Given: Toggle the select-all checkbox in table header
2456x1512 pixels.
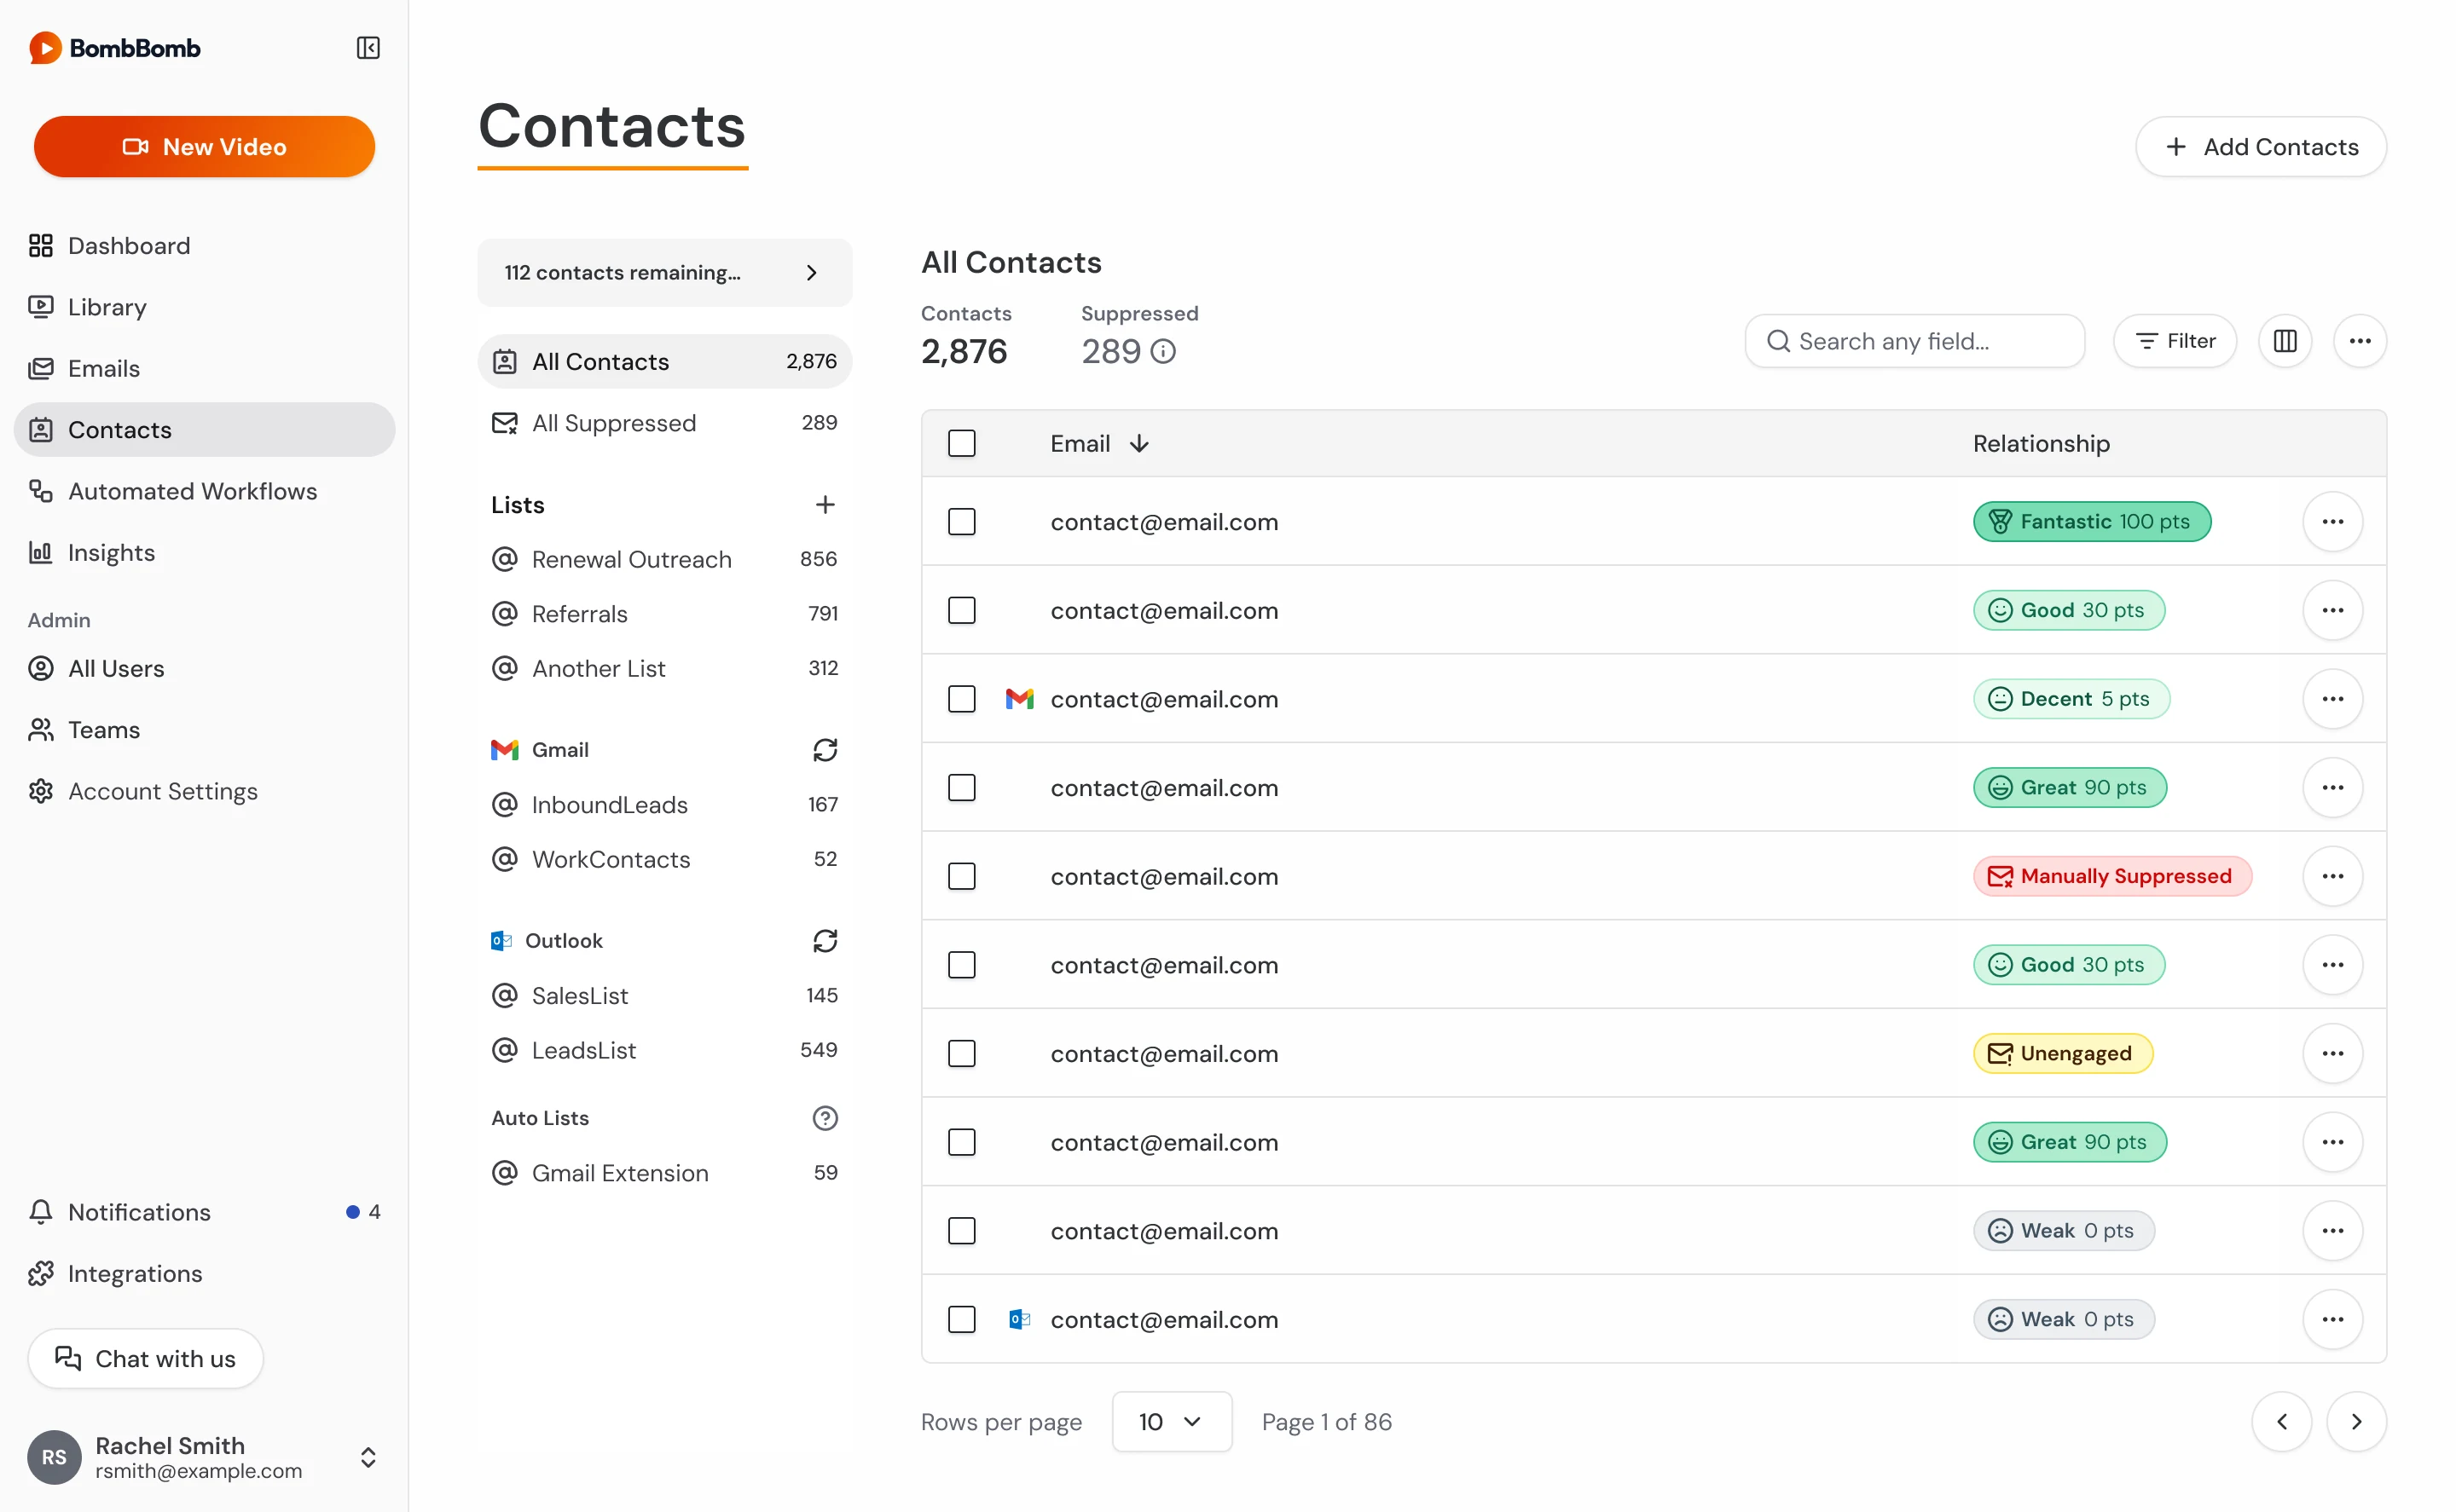Looking at the screenshot, I should [x=961, y=444].
